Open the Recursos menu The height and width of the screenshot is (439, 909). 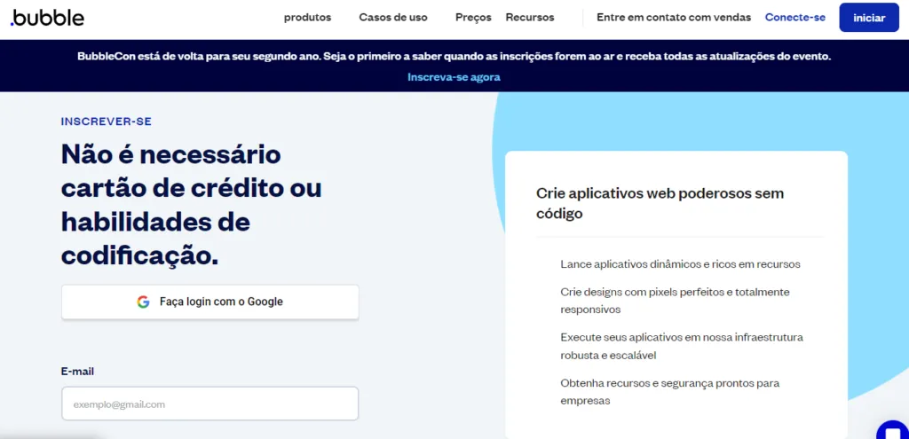click(530, 18)
